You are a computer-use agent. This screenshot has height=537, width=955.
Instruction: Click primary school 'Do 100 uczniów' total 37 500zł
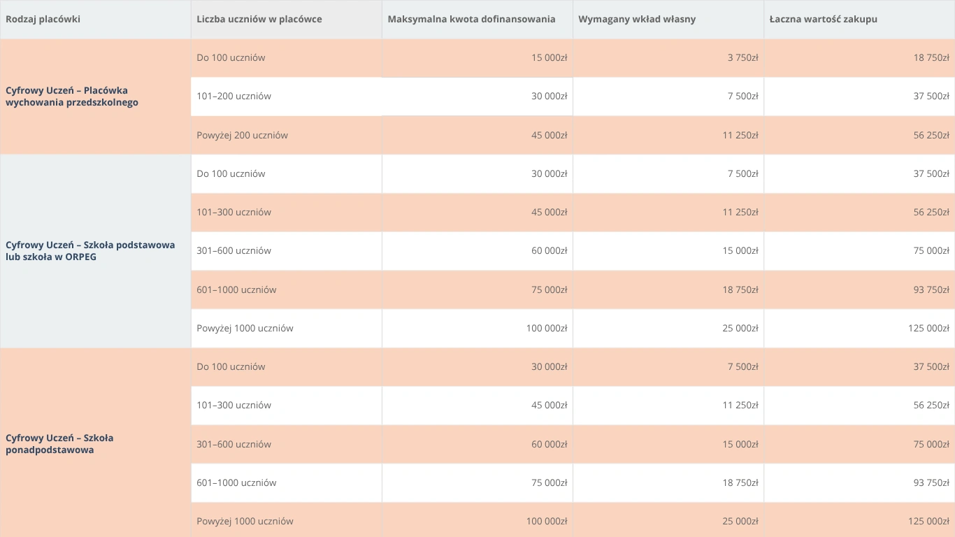click(x=859, y=174)
